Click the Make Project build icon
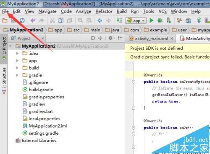Image resolution: width=210 pixels, height=154 pixels. point(119,21)
